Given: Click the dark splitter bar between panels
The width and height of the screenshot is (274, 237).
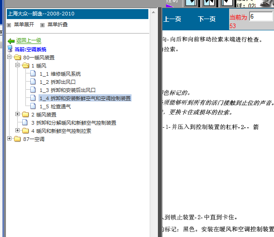Looking at the screenshot, I should pyautogui.click(x=160, y=122).
